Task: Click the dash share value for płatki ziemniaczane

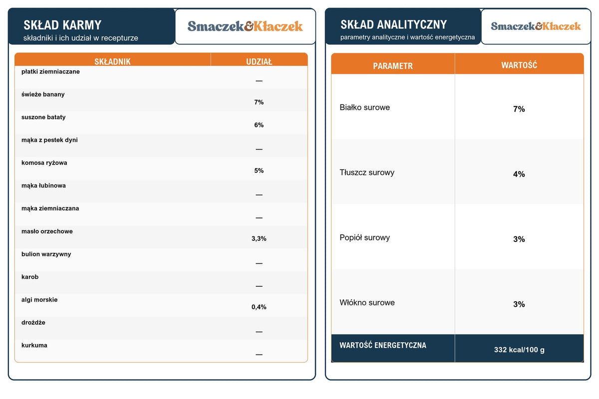Action: coord(259,81)
